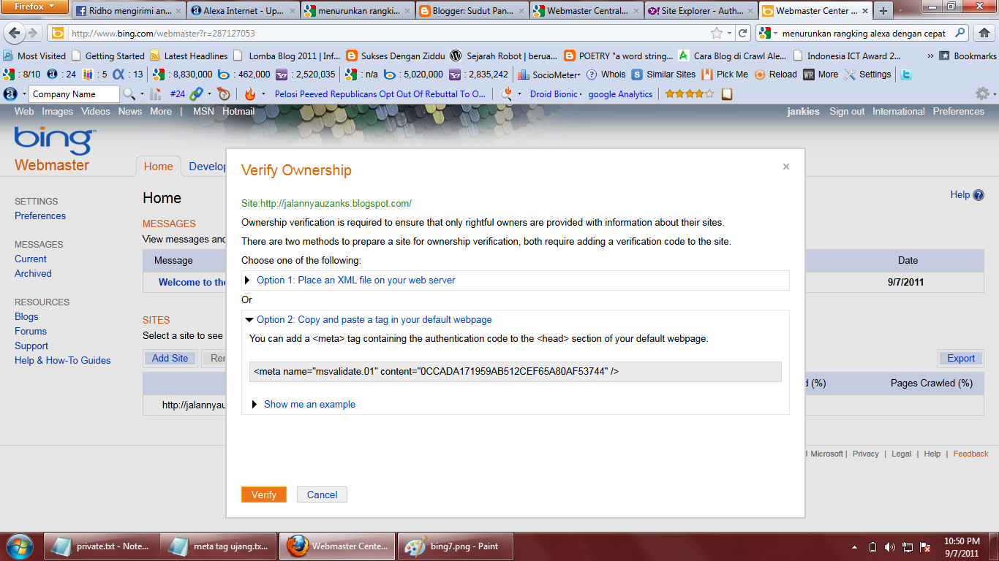This screenshot has width=999, height=561.
Task: Click the WR More toolbar item
Action: (x=821, y=75)
